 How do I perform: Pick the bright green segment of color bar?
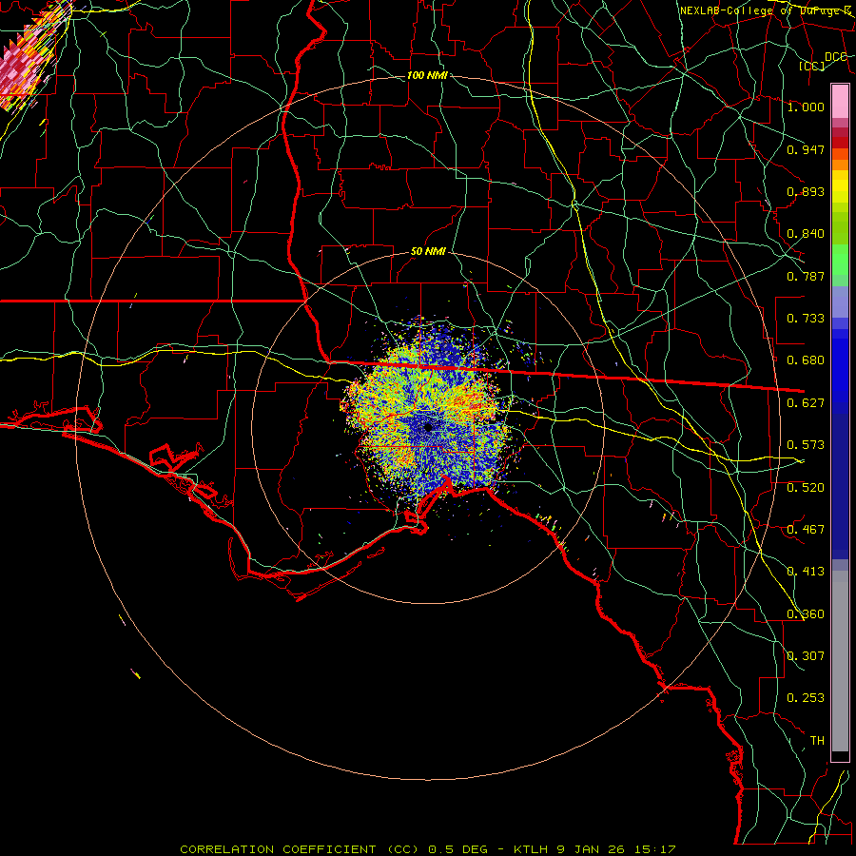pyautogui.click(x=840, y=260)
